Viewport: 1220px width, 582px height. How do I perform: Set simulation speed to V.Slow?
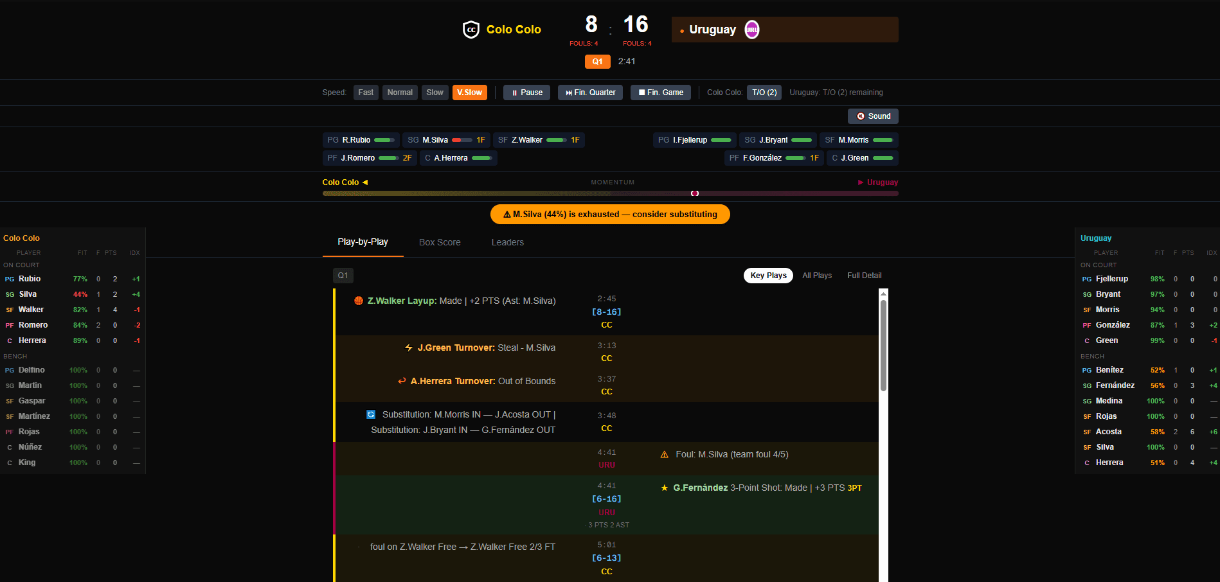pos(470,93)
